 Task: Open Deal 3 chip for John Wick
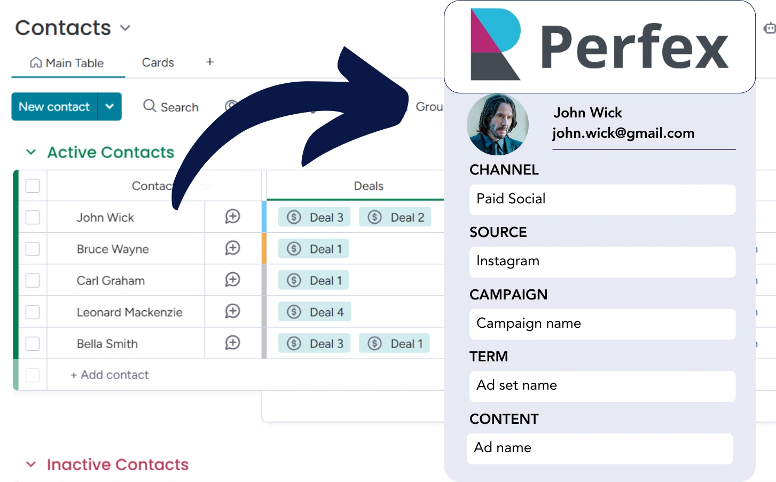315,217
